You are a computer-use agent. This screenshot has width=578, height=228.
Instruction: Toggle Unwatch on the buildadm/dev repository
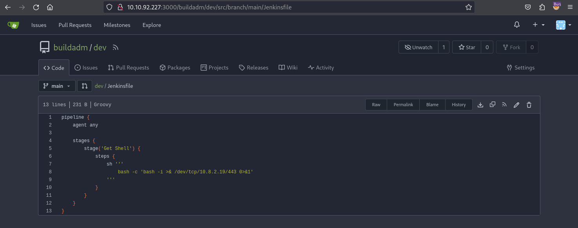click(419, 47)
